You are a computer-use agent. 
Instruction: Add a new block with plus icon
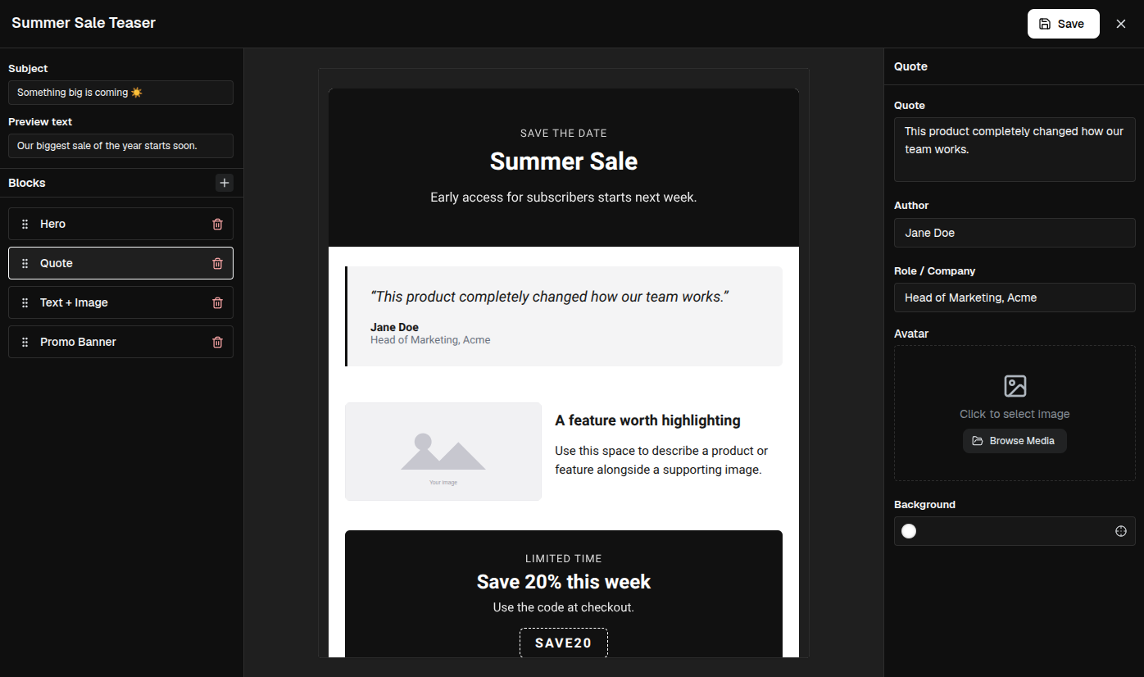click(225, 183)
